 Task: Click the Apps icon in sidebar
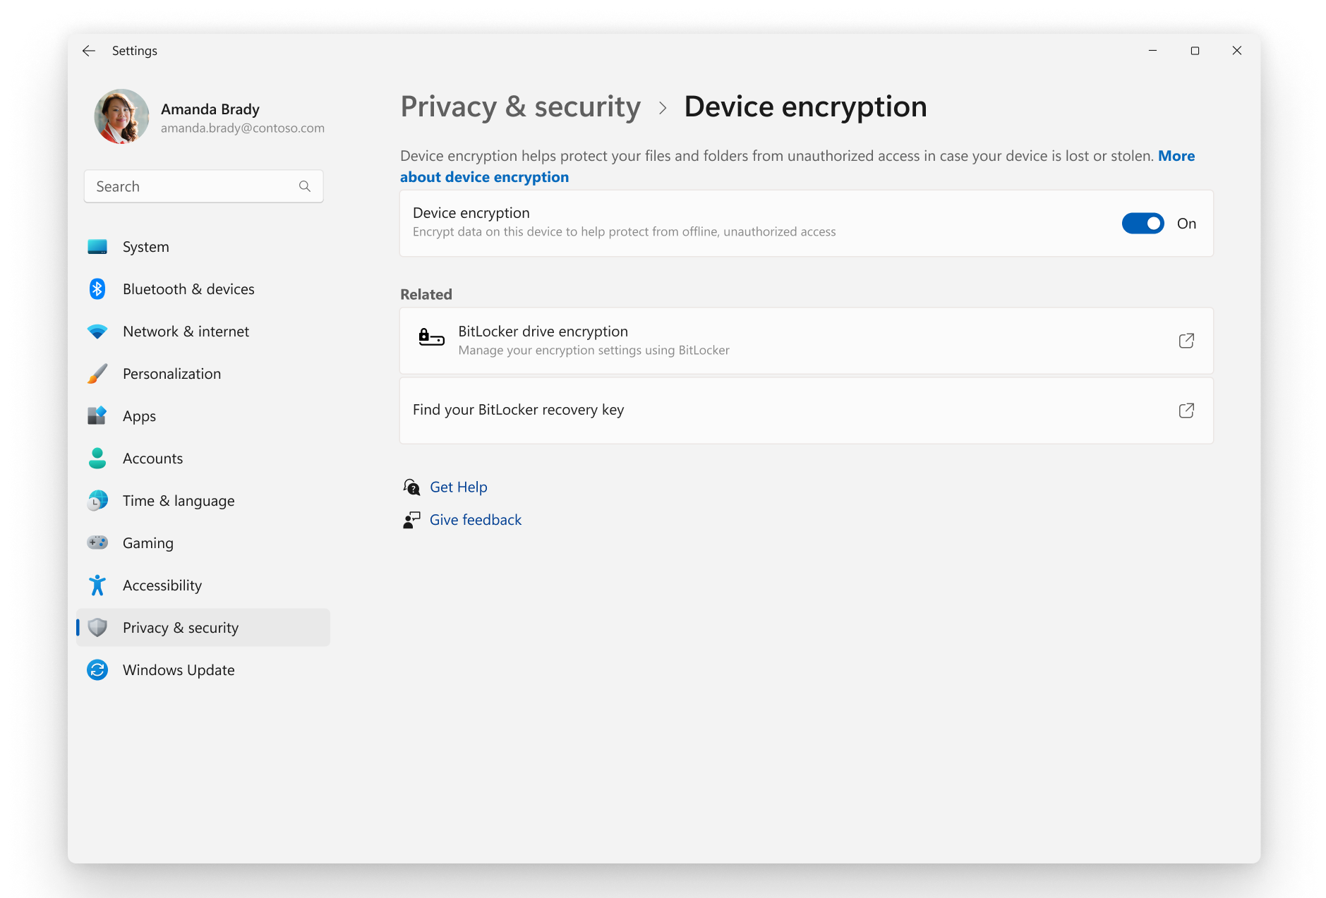pyautogui.click(x=97, y=416)
